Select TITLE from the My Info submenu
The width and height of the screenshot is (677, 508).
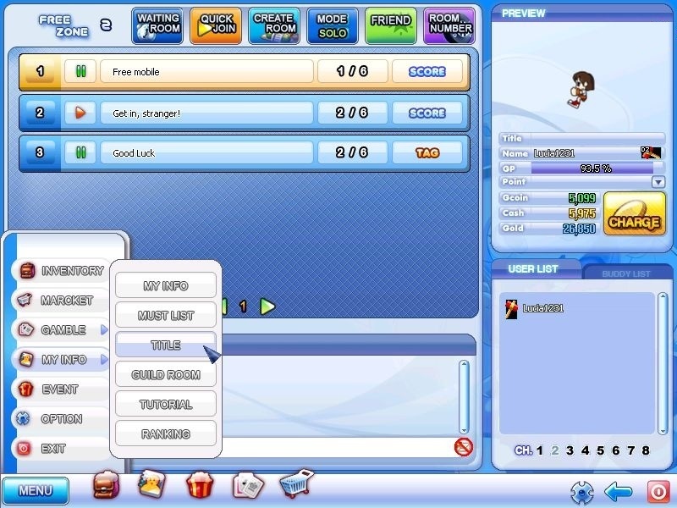click(166, 345)
